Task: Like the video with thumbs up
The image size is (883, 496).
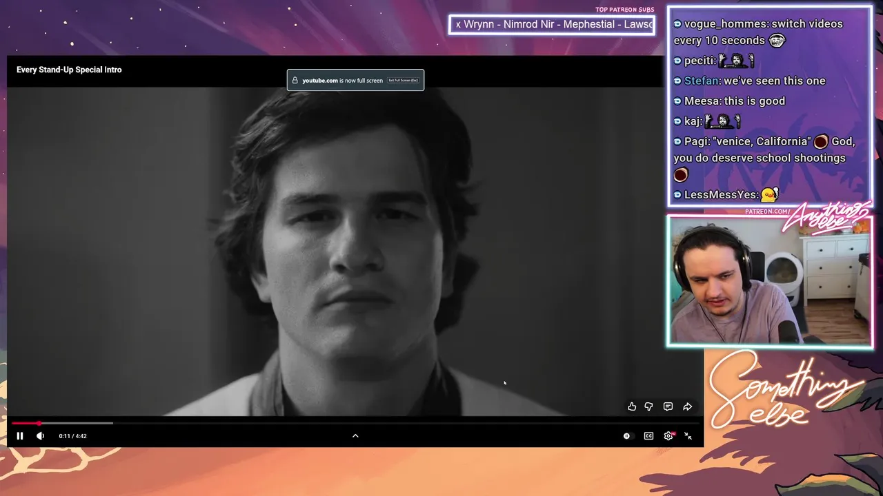Action: click(x=632, y=406)
